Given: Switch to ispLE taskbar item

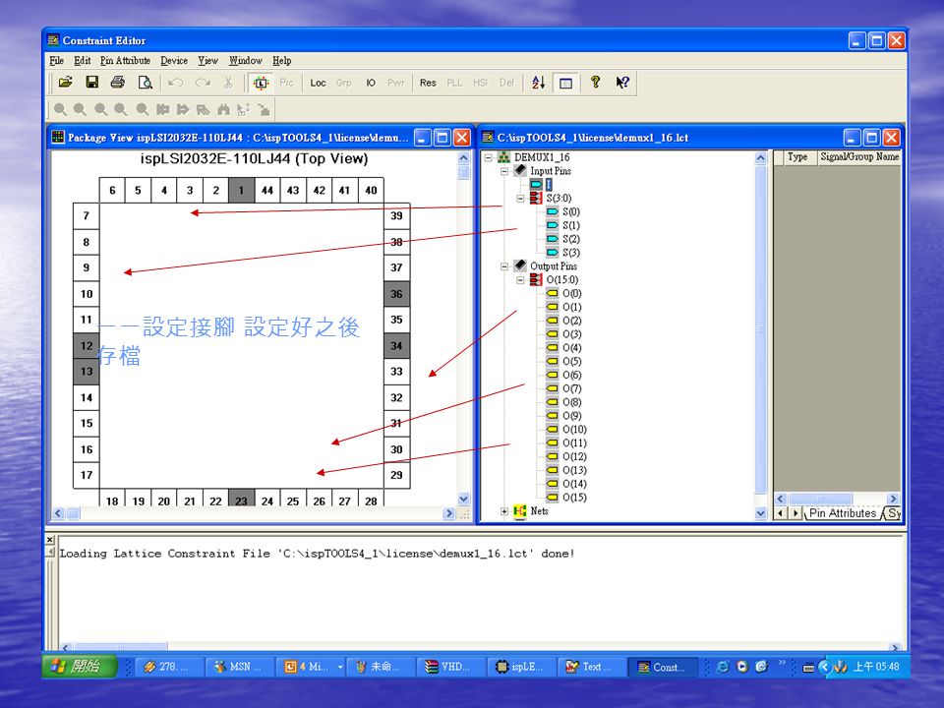Looking at the screenshot, I should coord(521,667).
